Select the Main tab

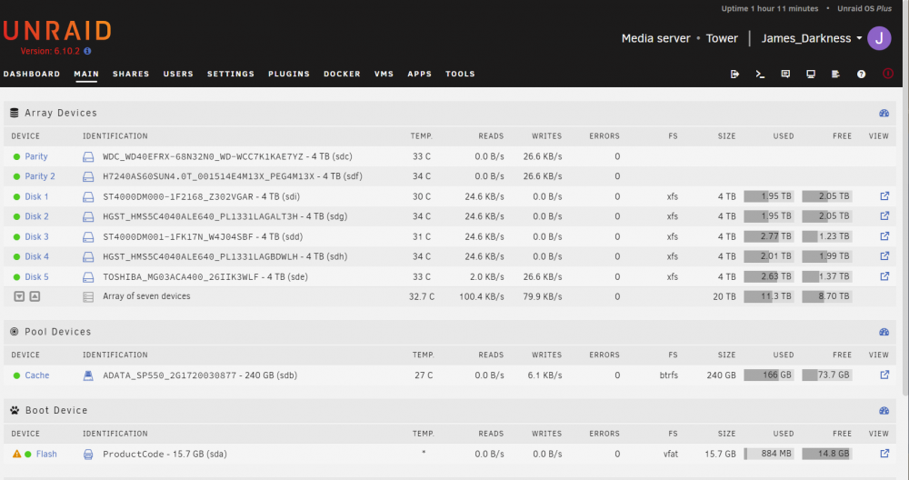pos(86,74)
